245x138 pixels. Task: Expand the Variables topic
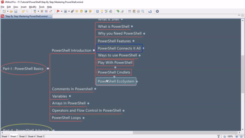point(70,96)
